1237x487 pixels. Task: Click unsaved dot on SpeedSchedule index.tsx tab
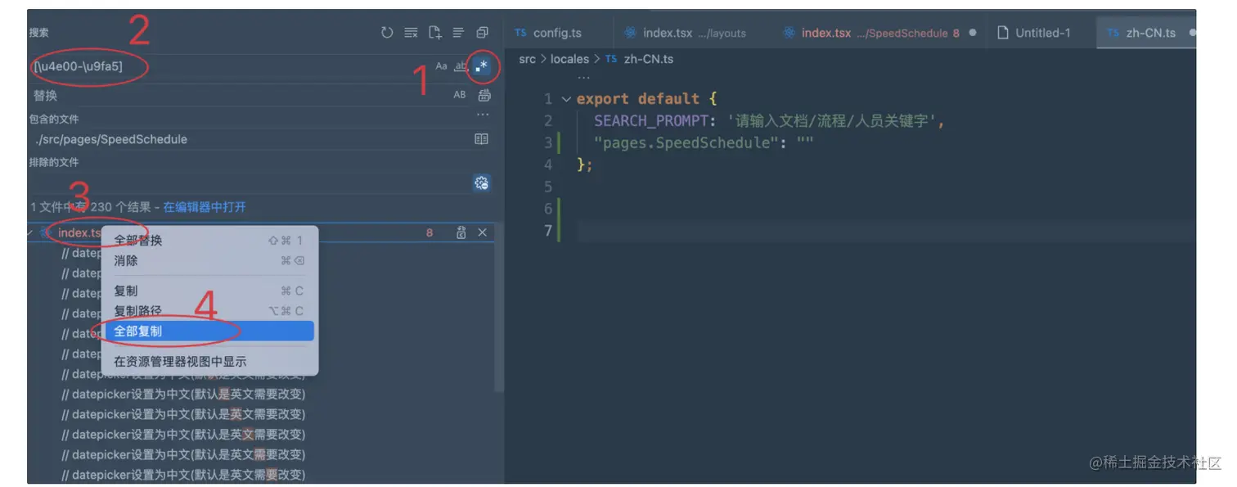973,33
